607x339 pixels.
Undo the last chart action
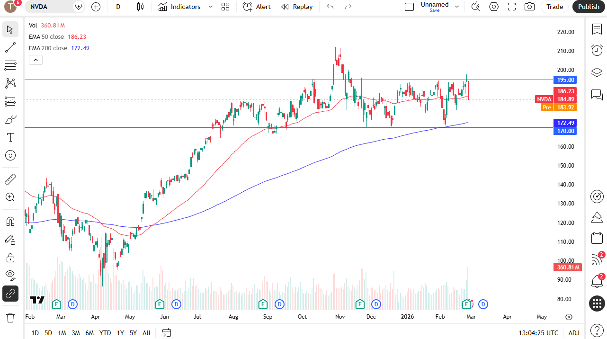click(330, 7)
